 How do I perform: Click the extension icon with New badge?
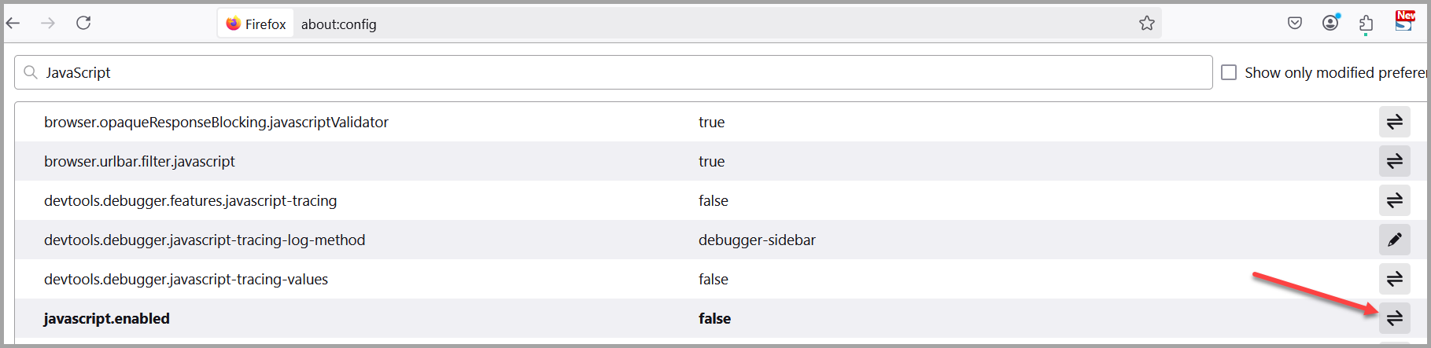point(1404,22)
